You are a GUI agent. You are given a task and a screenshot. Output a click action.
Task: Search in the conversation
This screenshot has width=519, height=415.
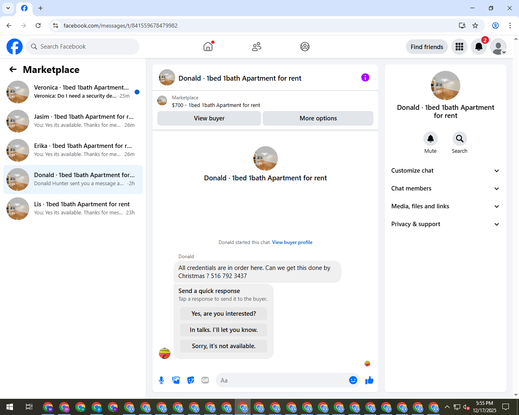pos(460,139)
